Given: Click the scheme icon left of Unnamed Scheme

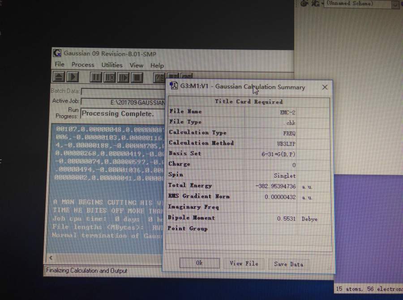Looking at the screenshot, I should pyautogui.click(x=316, y=3).
